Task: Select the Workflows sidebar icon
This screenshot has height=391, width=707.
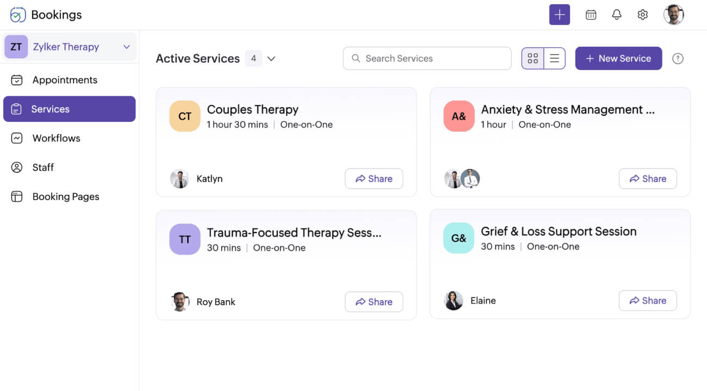Action: pyautogui.click(x=17, y=138)
